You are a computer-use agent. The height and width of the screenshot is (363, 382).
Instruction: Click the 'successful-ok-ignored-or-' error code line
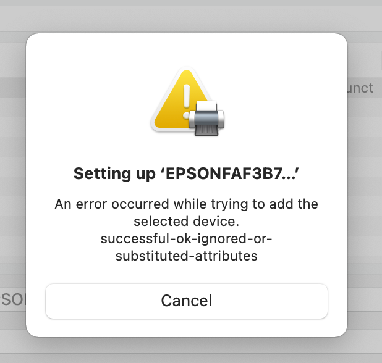187,239
